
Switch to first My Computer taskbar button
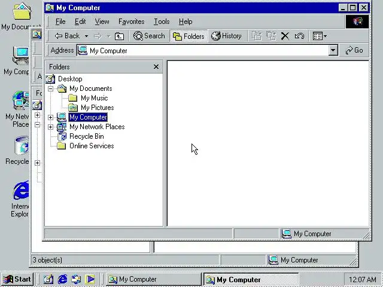(154, 279)
